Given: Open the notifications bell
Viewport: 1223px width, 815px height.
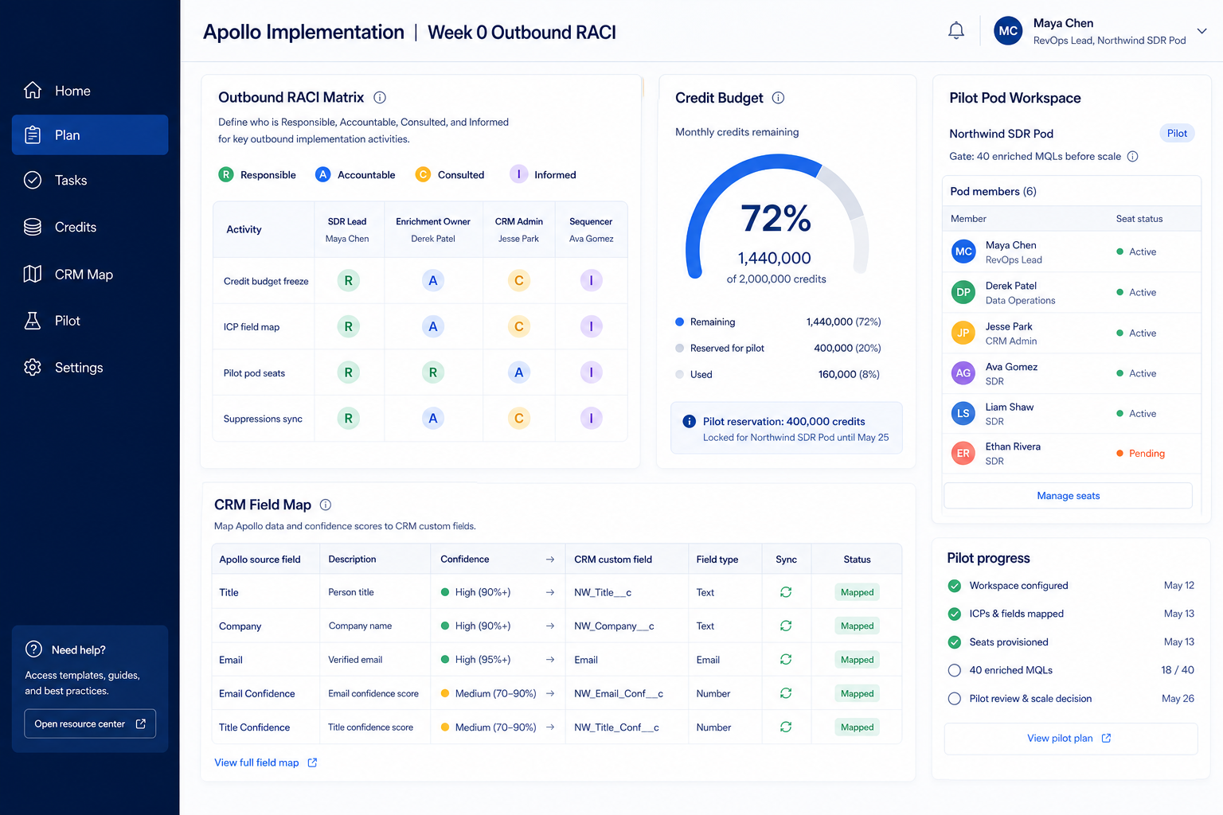Looking at the screenshot, I should click(956, 31).
